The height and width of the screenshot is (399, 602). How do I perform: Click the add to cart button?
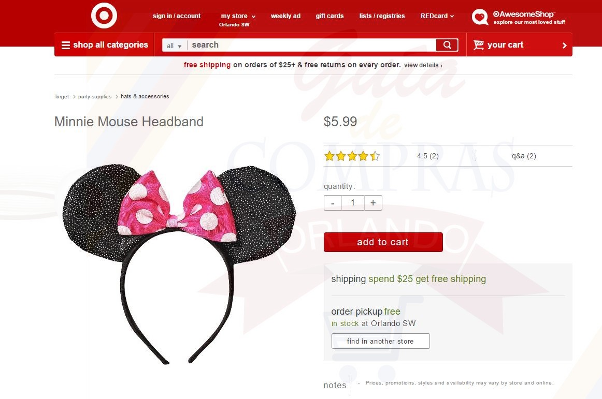(383, 242)
